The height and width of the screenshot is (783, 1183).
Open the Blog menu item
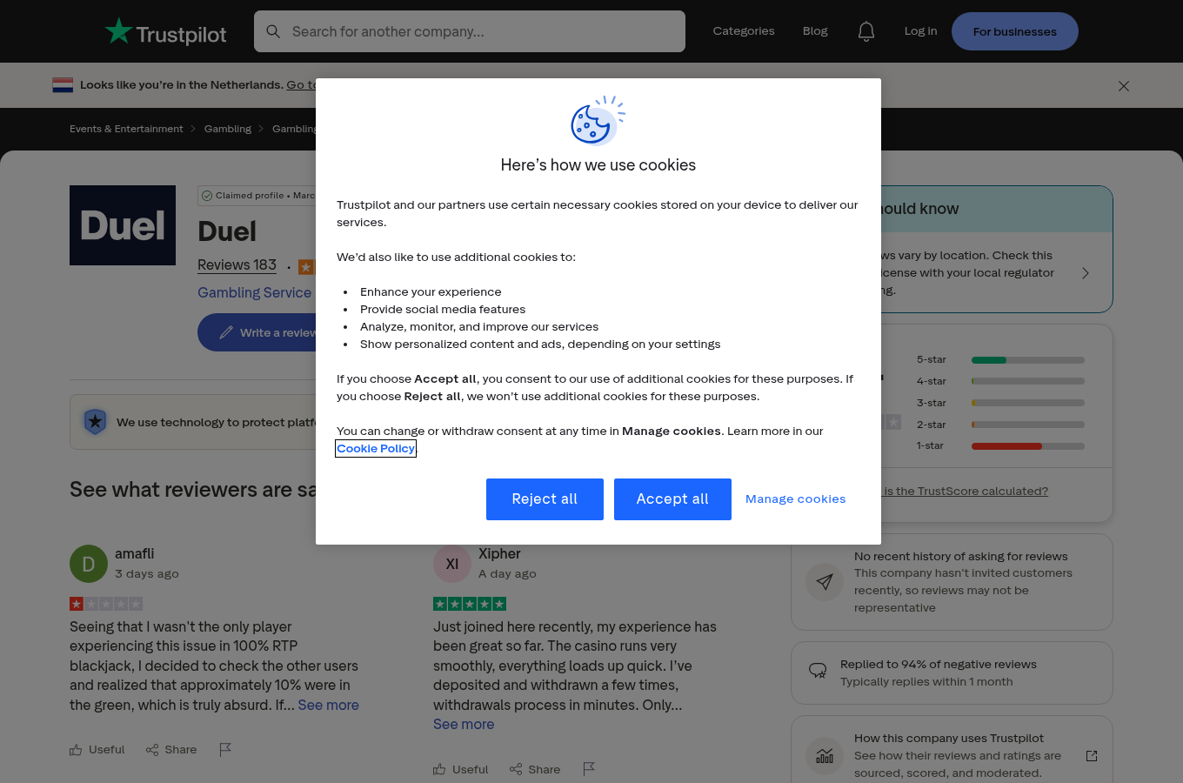pos(815,31)
